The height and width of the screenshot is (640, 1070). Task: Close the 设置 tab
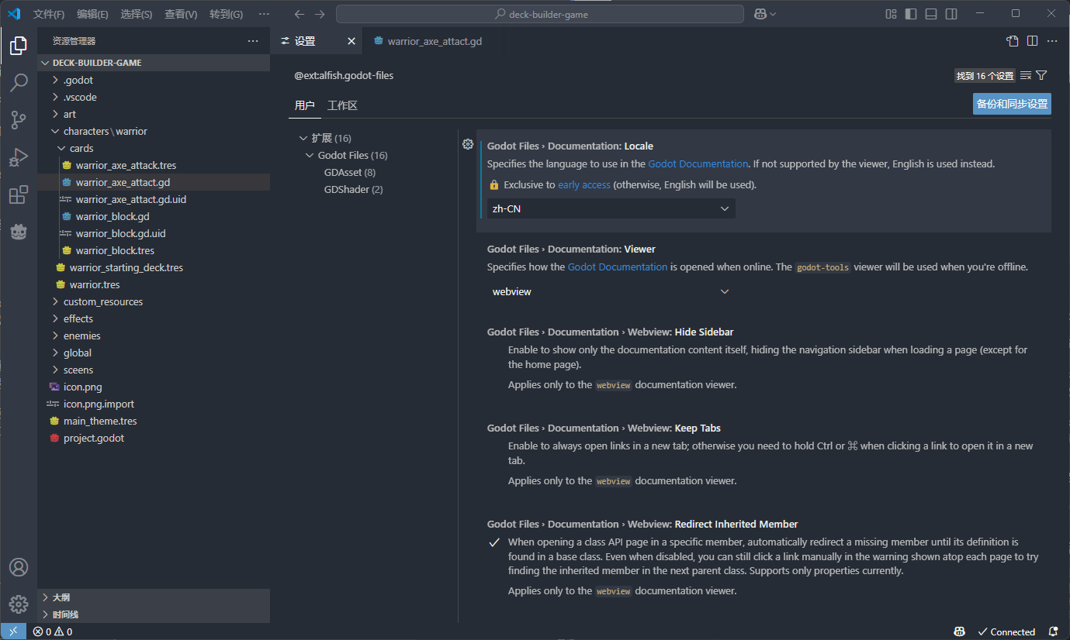point(351,41)
